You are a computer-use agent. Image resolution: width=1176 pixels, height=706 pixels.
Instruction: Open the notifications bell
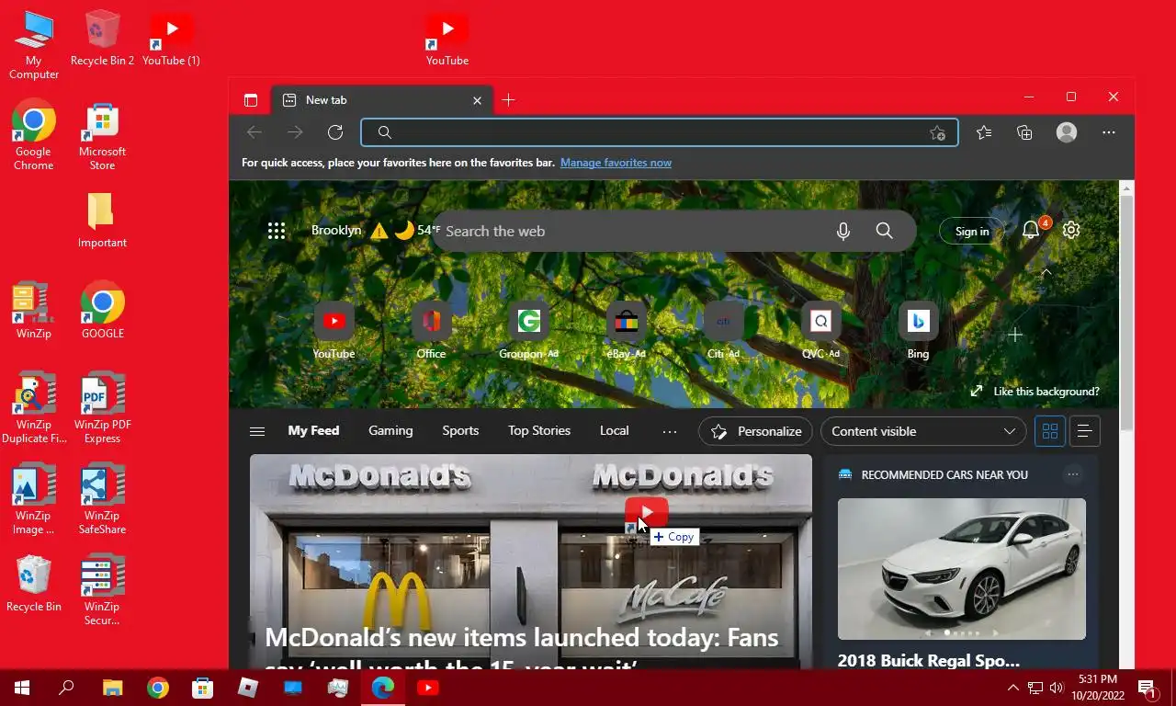(1031, 230)
